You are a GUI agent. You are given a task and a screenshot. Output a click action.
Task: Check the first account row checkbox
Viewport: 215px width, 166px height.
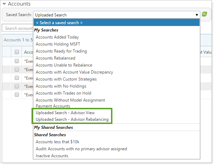coord(16,61)
